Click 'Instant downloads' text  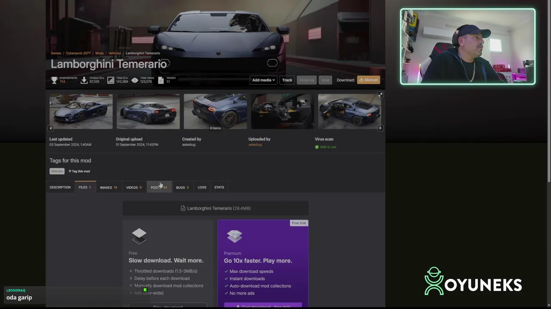[247, 279]
